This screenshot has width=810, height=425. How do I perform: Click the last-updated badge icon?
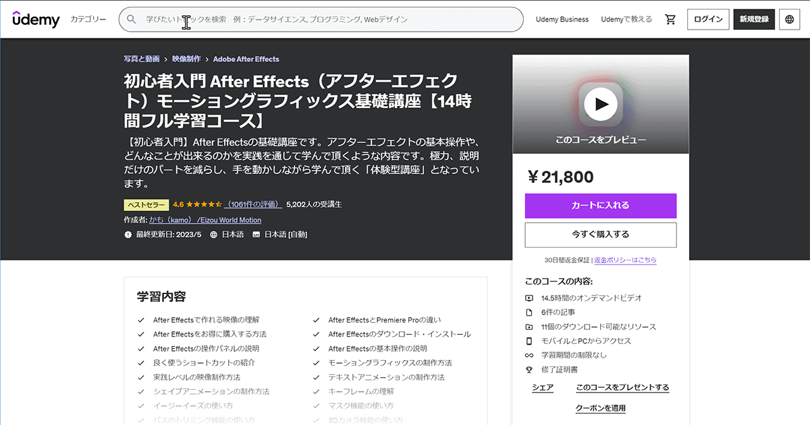128,235
